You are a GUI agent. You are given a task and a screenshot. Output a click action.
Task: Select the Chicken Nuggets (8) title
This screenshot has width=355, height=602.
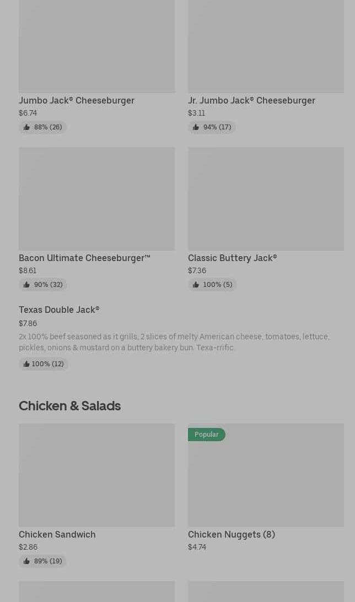pos(231,534)
